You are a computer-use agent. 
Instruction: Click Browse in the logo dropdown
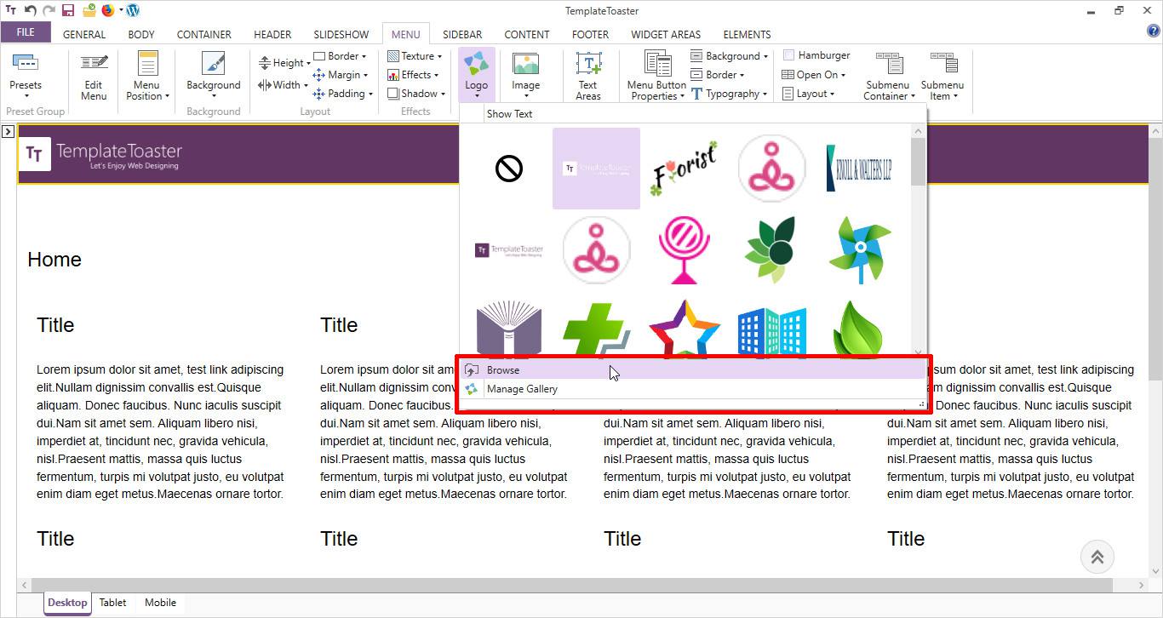coord(503,370)
